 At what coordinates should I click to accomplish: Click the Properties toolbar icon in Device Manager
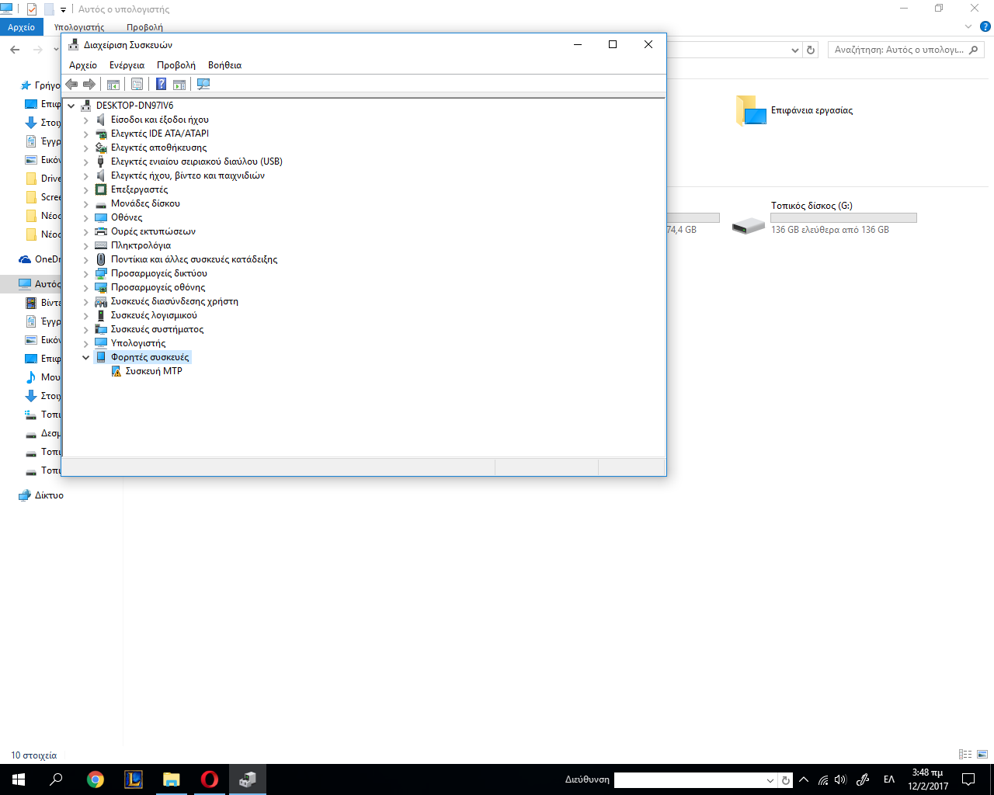(137, 84)
